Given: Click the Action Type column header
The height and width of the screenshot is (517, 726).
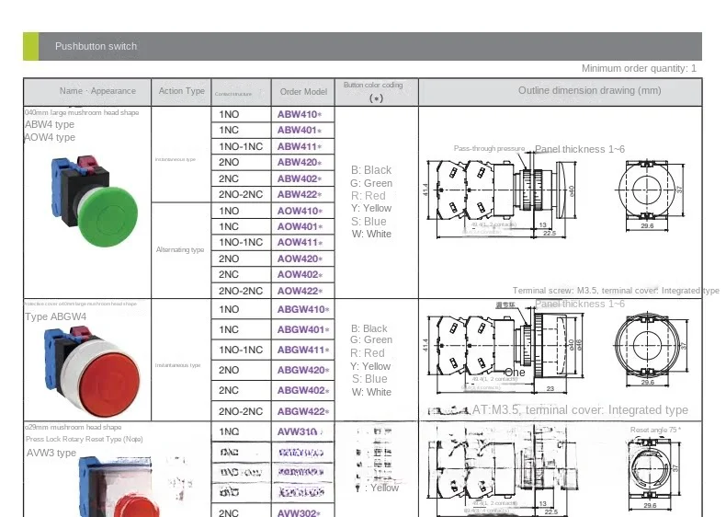Looking at the screenshot, I should (182, 91).
